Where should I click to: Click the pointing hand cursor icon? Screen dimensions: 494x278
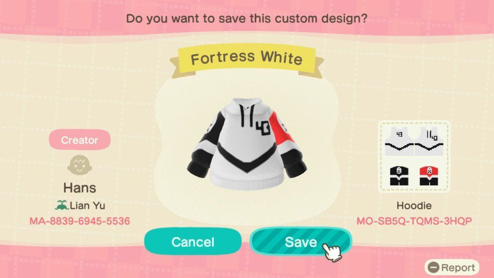click(x=332, y=251)
